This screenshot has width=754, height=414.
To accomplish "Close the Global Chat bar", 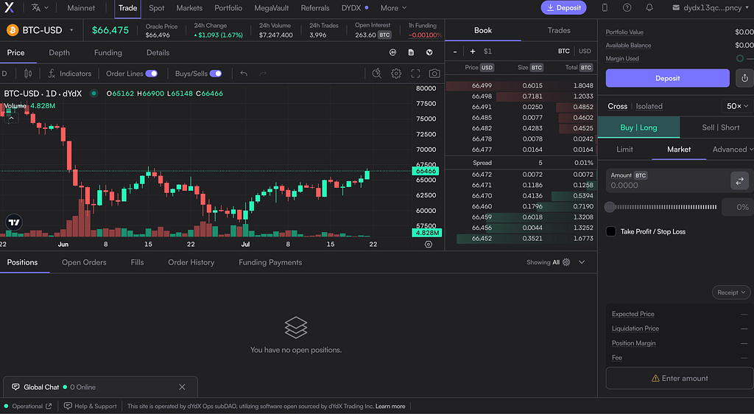I will coord(183,387).
